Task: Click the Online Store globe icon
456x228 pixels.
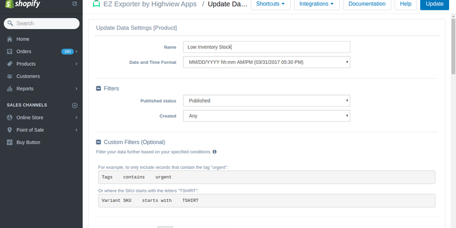Action: pos(10,117)
